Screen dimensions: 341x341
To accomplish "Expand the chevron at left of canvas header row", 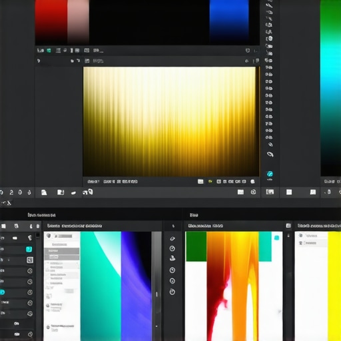I will (x=39, y=61).
